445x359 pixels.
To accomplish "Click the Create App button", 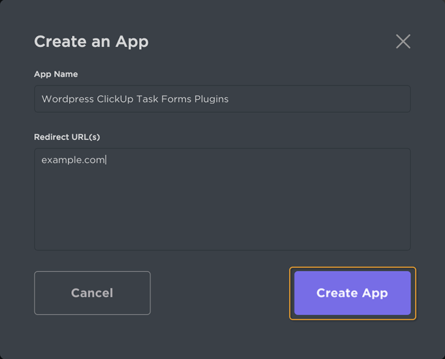I will point(353,293).
